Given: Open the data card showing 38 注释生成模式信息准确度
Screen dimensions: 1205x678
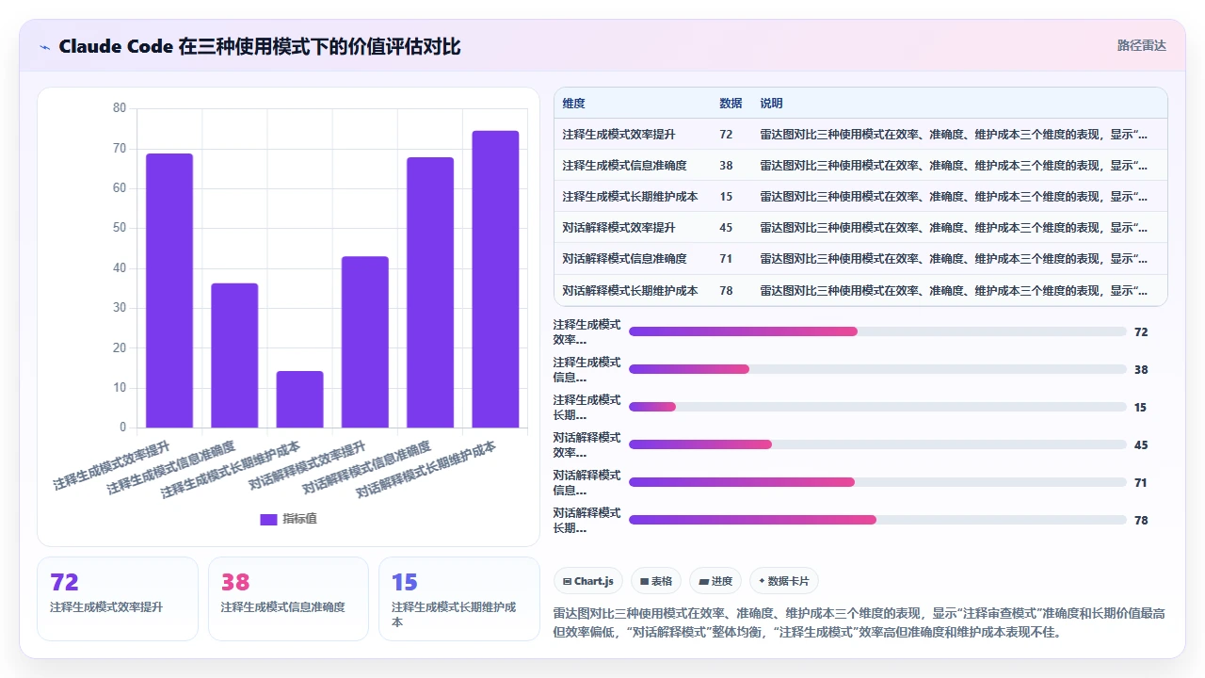Looking at the screenshot, I should click(288, 599).
